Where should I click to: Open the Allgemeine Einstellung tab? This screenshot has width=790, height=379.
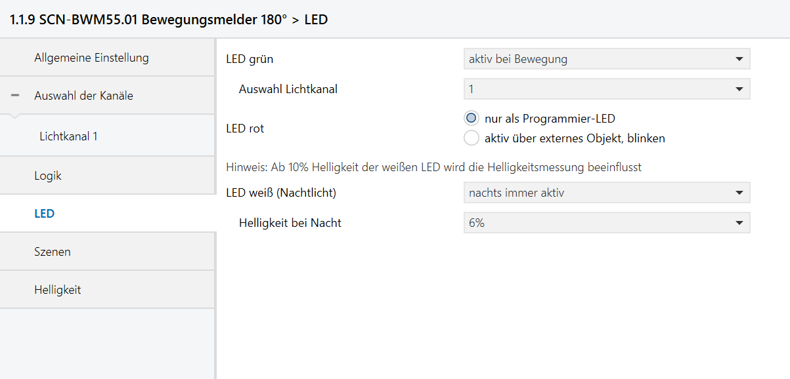click(x=91, y=58)
